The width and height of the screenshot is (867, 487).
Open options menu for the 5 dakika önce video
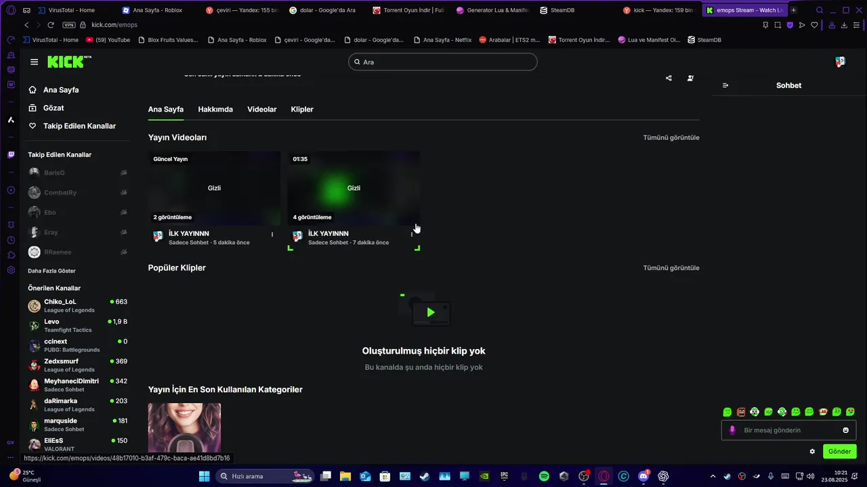tap(272, 235)
